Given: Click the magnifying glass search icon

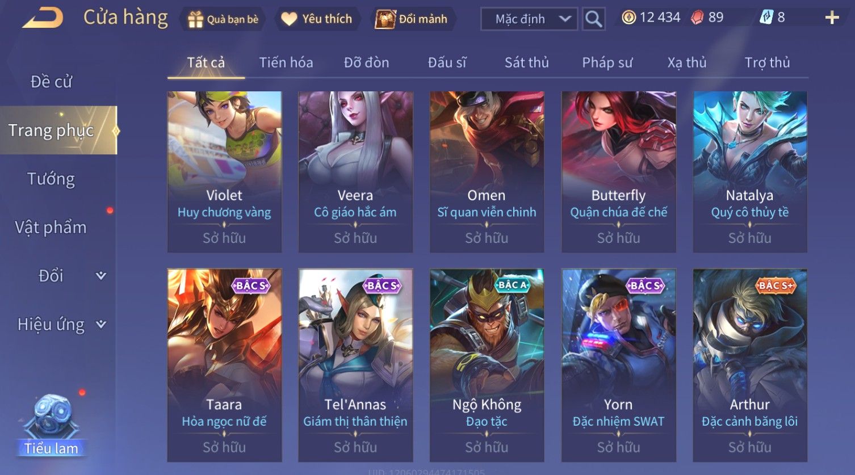Looking at the screenshot, I should [x=593, y=19].
